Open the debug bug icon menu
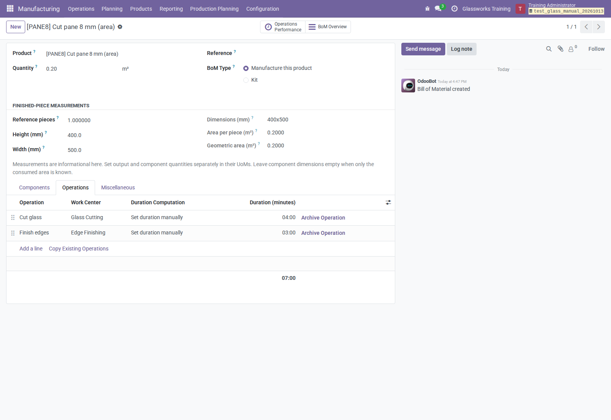Viewport: 611px width, 420px height. 427,8
